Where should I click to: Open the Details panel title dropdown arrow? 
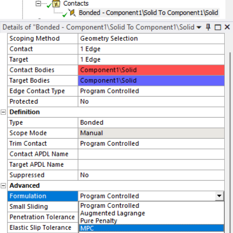point(199,28)
